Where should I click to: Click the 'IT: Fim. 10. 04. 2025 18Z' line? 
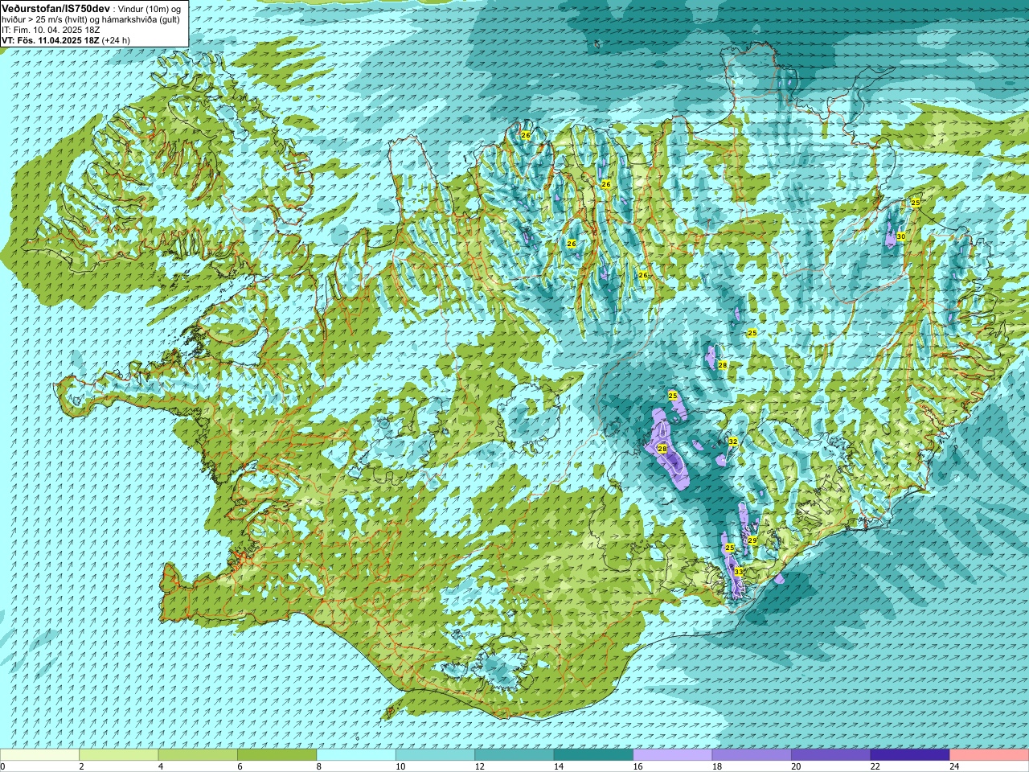pyautogui.click(x=51, y=30)
